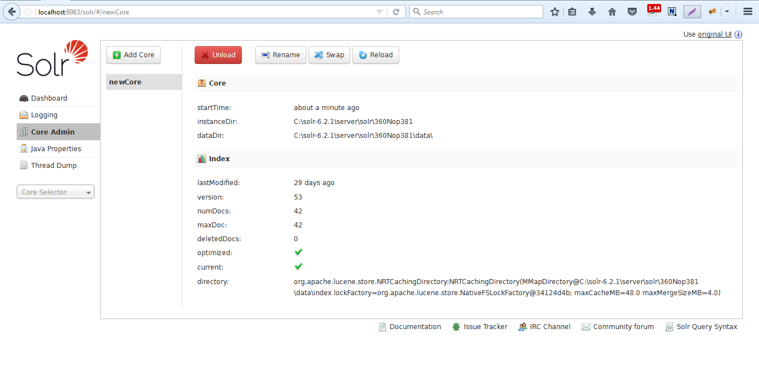The width and height of the screenshot is (759, 388).
Task: Show bookmarks list icon
Action: (x=572, y=12)
